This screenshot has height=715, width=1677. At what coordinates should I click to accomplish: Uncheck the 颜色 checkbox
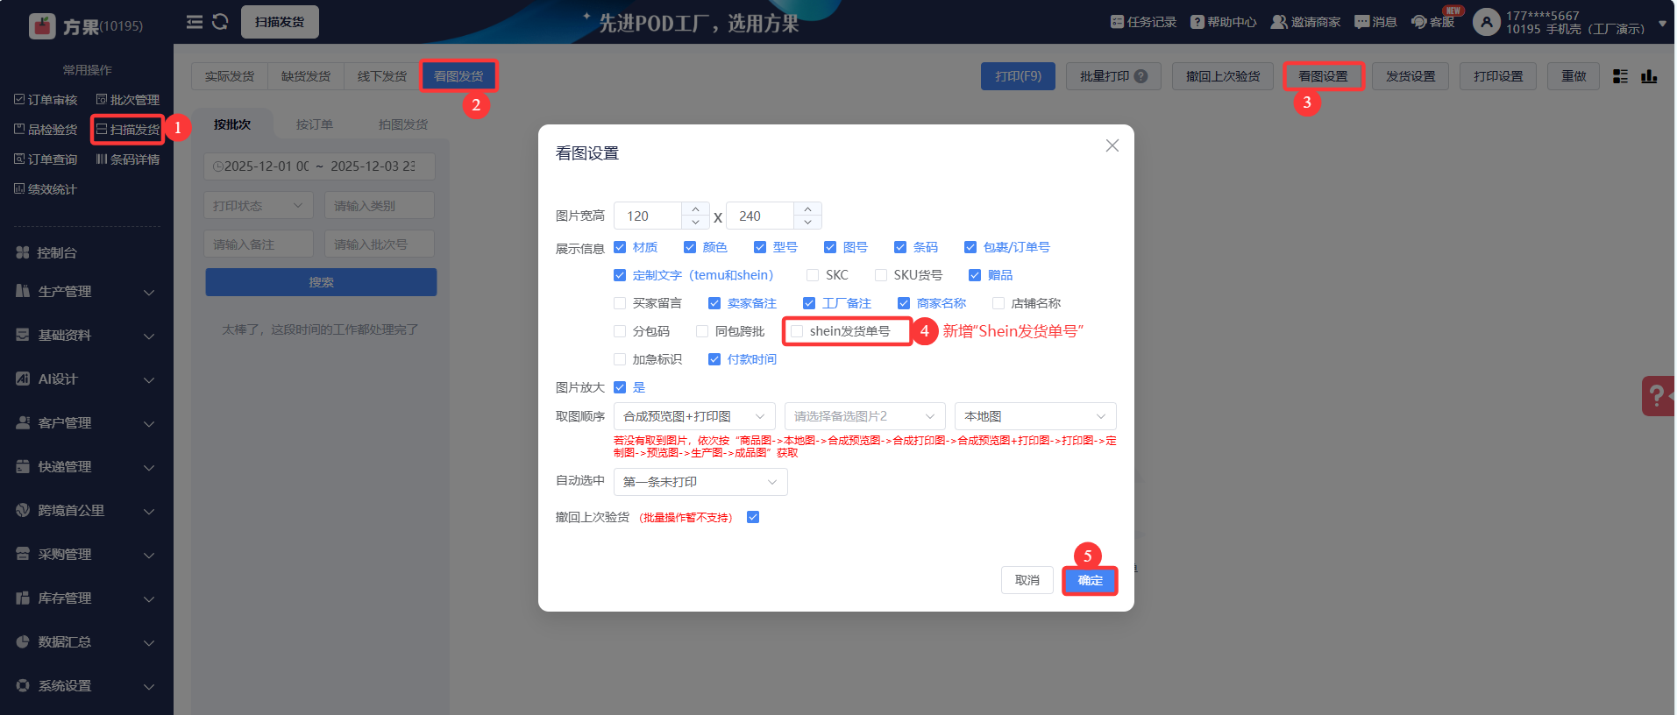point(690,247)
